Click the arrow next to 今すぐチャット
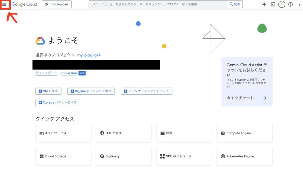 265,98
